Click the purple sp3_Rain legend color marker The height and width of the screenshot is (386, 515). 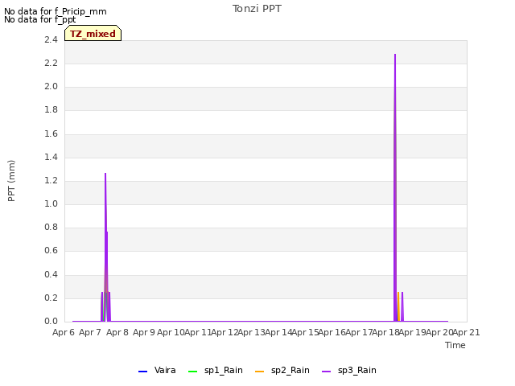tap(326, 372)
